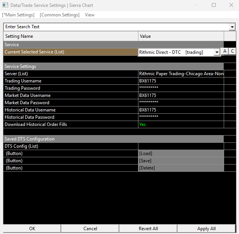
Task: Click the Historical Data Password value field
Action: (x=181, y=117)
